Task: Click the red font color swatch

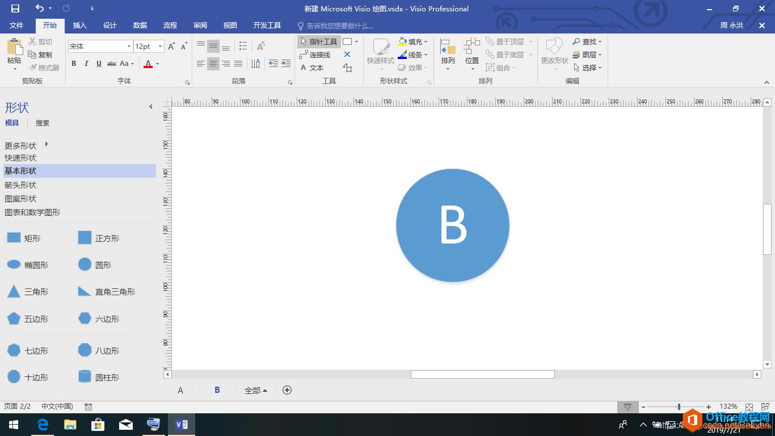Action: pyautogui.click(x=148, y=64)
